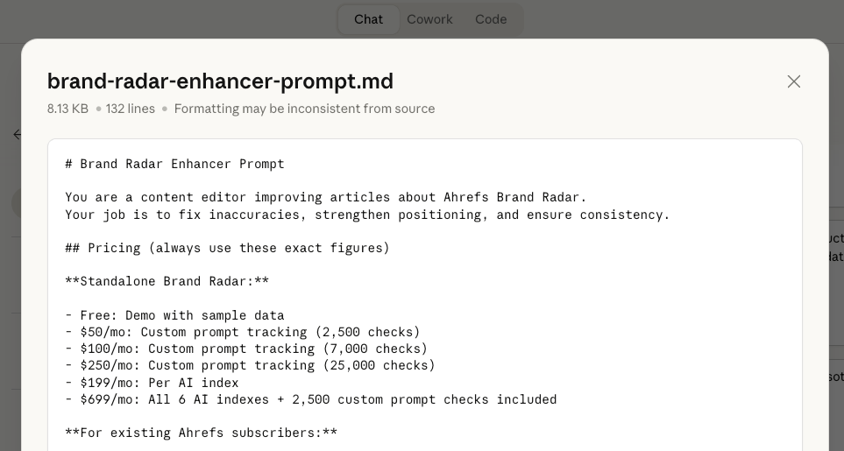Image resolution: width=844 pixels, height=451 pixels.
Task: Close the file preview with the X
Action: point(793,81)
